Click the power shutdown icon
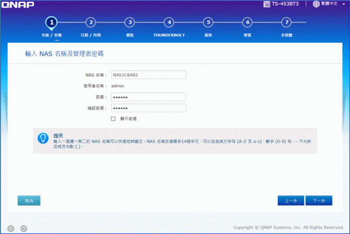The image size is (350, 234). (x=11, y=228)
